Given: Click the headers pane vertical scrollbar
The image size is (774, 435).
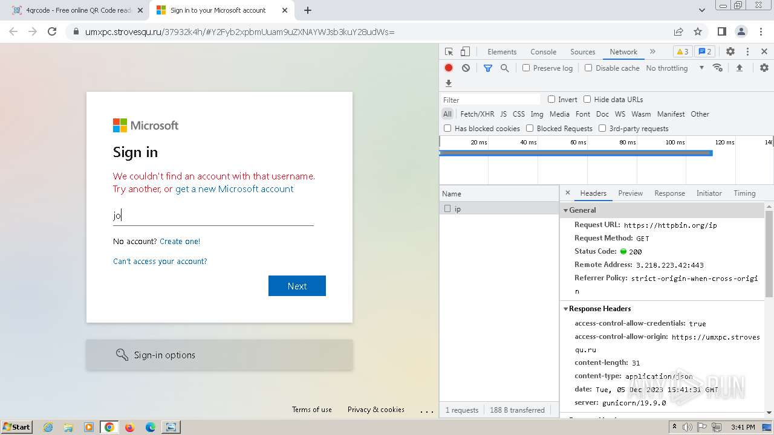Looking at the screenshot, I should [x=769, y=254].
